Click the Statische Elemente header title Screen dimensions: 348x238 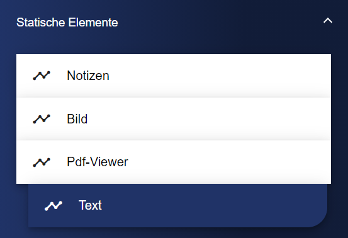coord(67,23)
